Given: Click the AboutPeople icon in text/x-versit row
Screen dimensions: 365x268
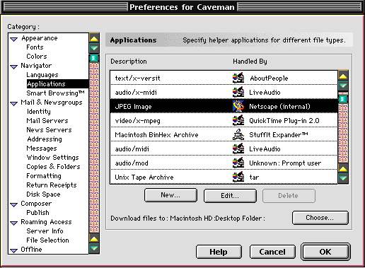Looking at the screenshot, I should [x=238, y=78].
